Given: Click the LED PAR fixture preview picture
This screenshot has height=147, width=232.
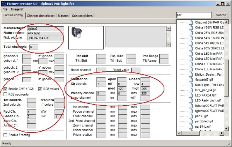Looking at the screenshot, I should tap(76, 32).
